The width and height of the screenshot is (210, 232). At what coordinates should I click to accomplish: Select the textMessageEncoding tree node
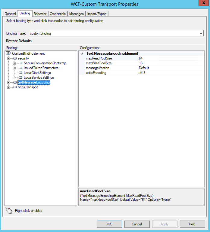pyautogui.click(x=34, y=82)
